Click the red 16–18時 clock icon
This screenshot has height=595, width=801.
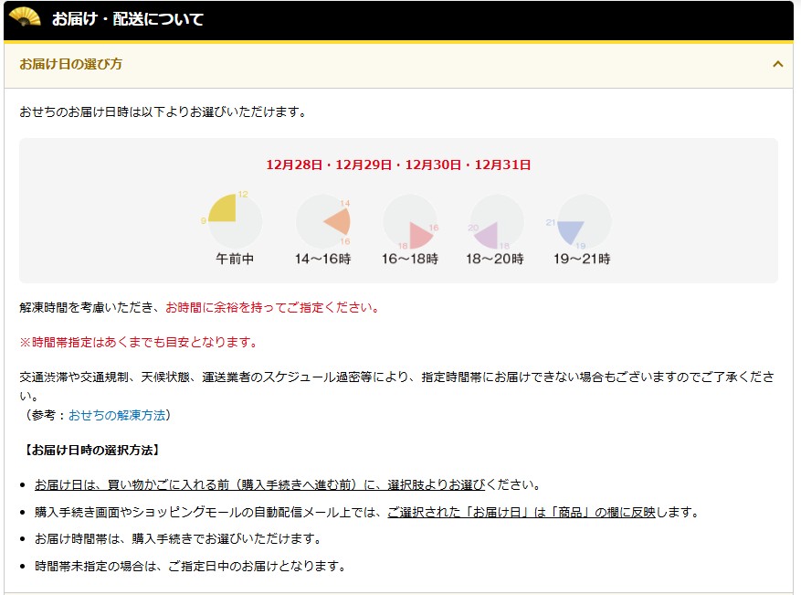[411, 221]
